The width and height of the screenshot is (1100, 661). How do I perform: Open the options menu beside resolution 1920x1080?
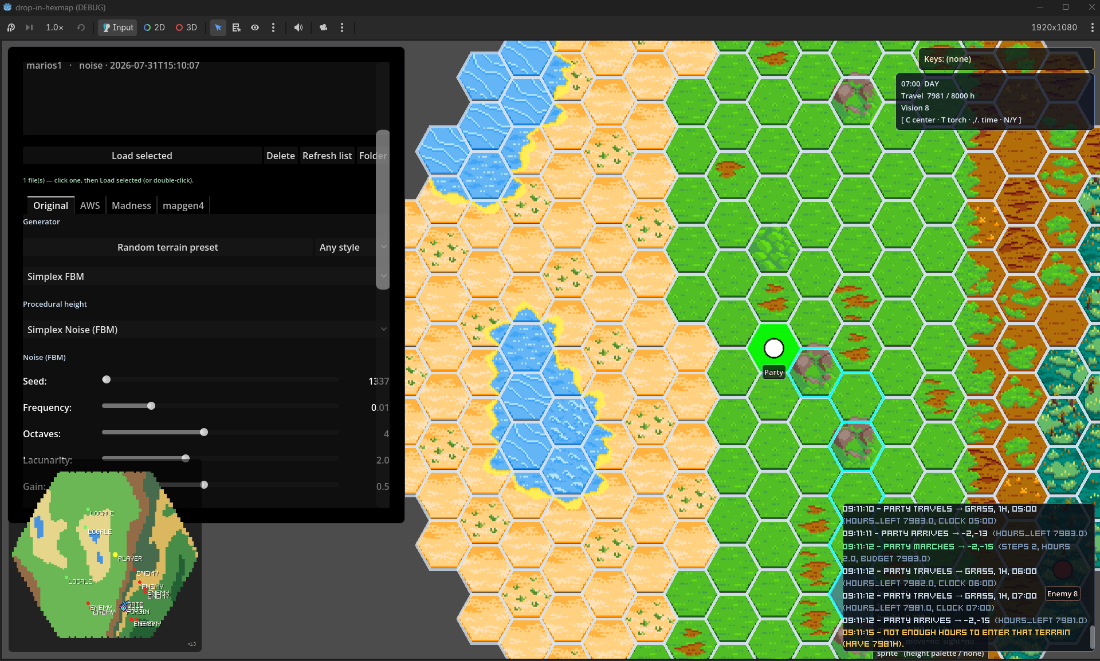[x=1092, y=27]
